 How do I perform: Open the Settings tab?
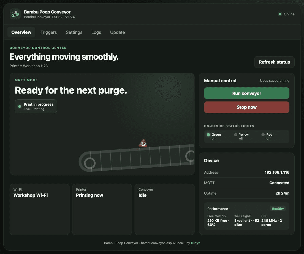(74, 32)
